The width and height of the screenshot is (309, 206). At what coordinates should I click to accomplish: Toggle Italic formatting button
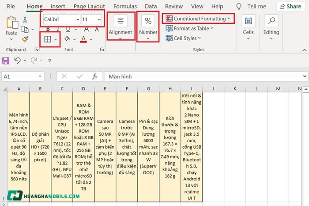58,30
